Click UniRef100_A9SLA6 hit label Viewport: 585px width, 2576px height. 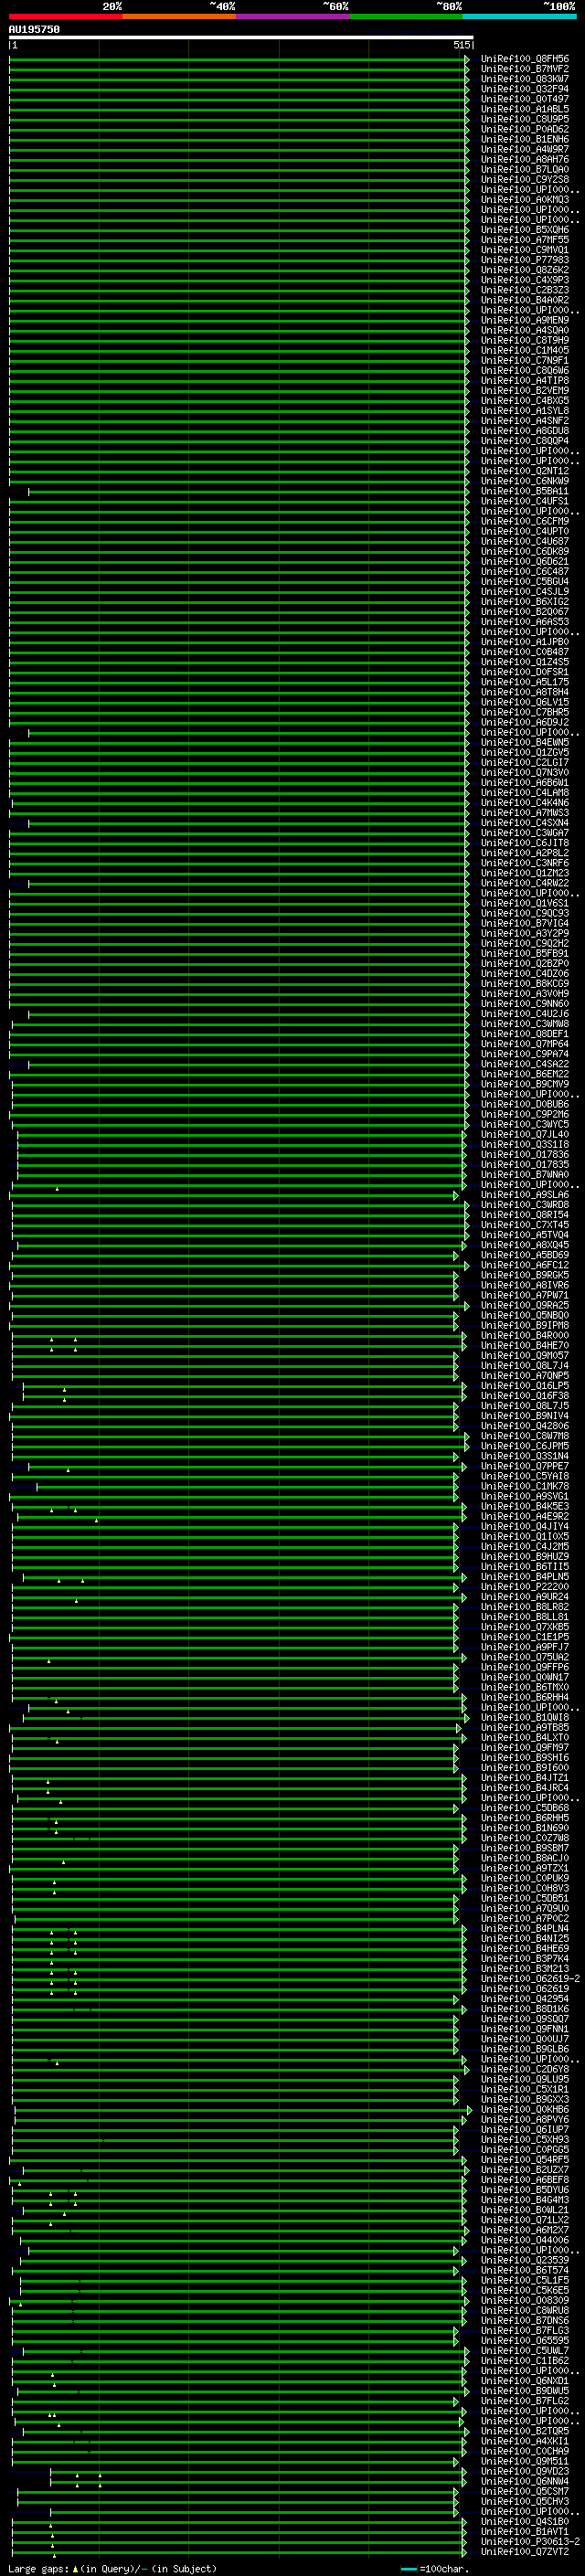525,1194
